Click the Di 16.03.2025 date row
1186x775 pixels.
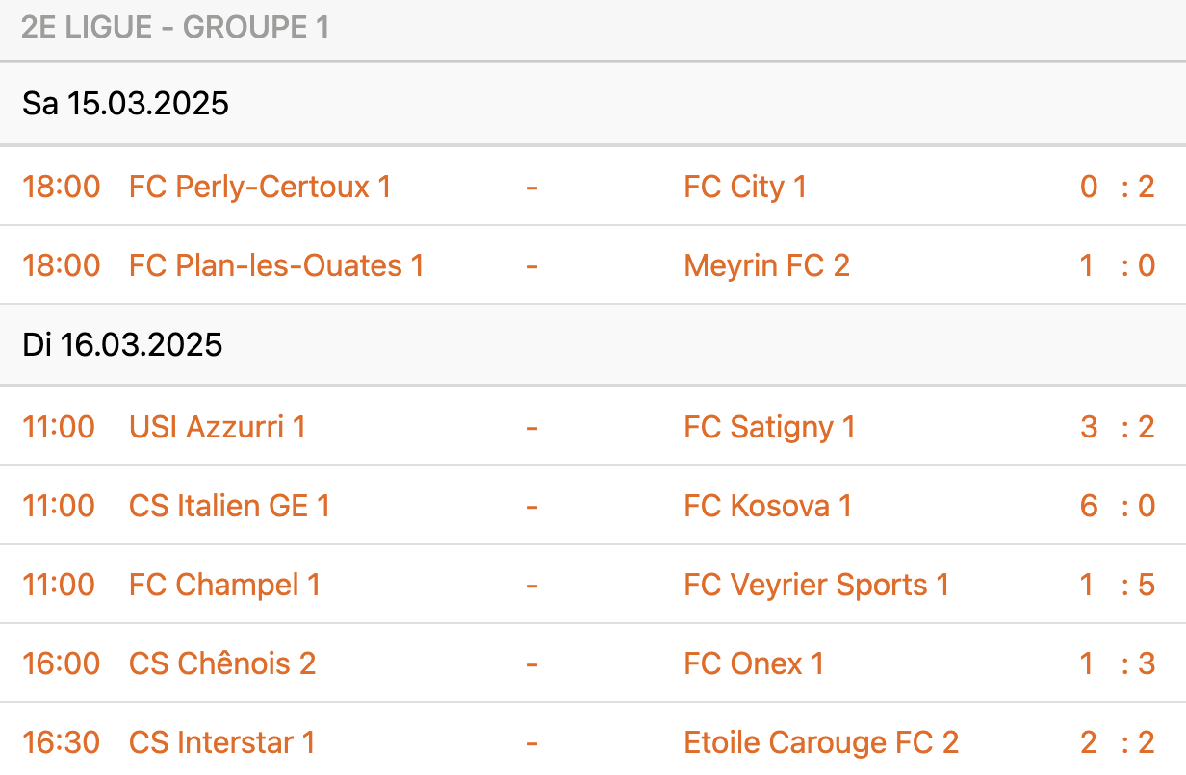(x=122, y=344)
